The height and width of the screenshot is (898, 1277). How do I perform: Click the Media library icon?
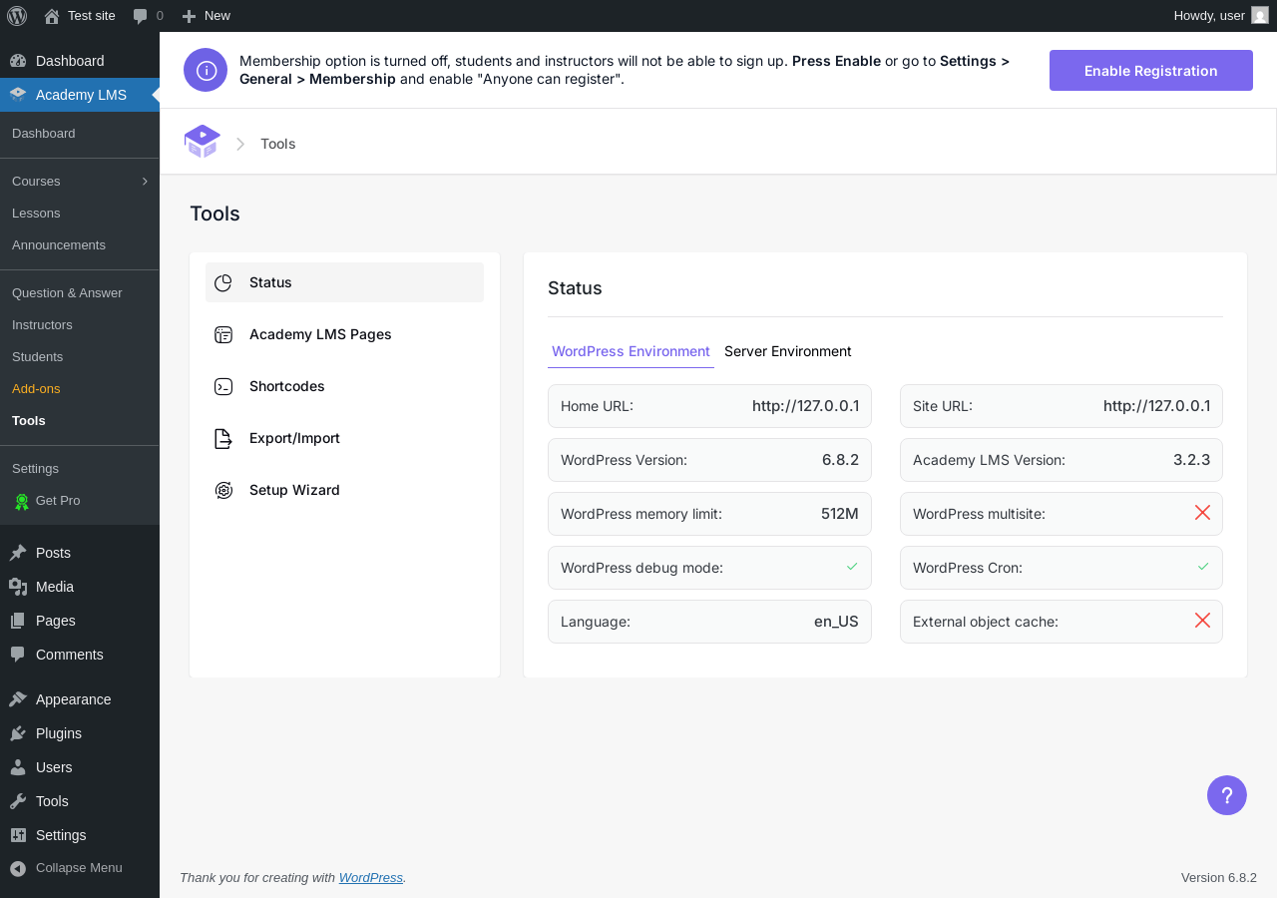pos(18,587)
